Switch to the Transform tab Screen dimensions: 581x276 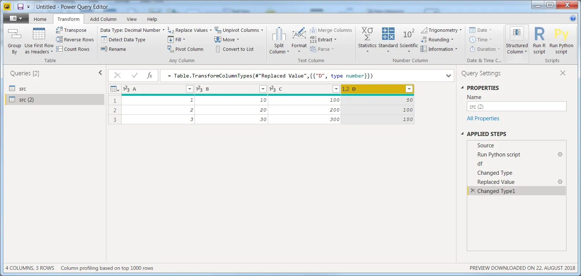click(69, 19)
